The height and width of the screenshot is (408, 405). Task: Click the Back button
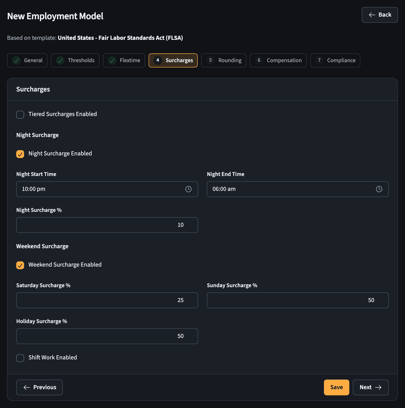pos(380,15)
